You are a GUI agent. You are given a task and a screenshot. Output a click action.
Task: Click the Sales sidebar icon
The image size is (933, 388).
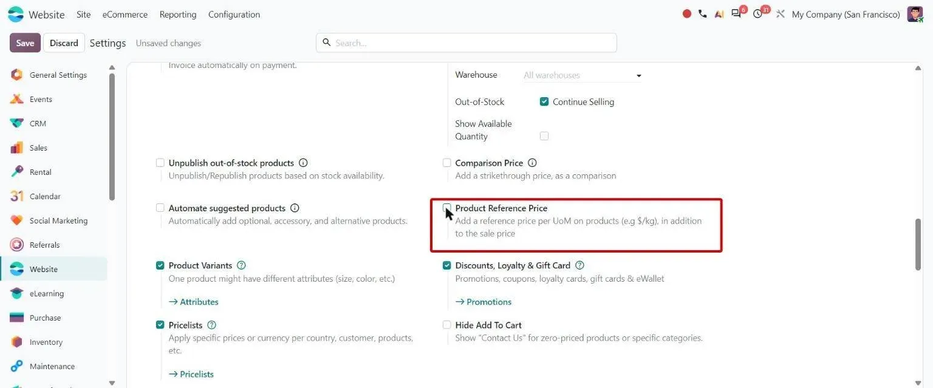coord(17,148)
